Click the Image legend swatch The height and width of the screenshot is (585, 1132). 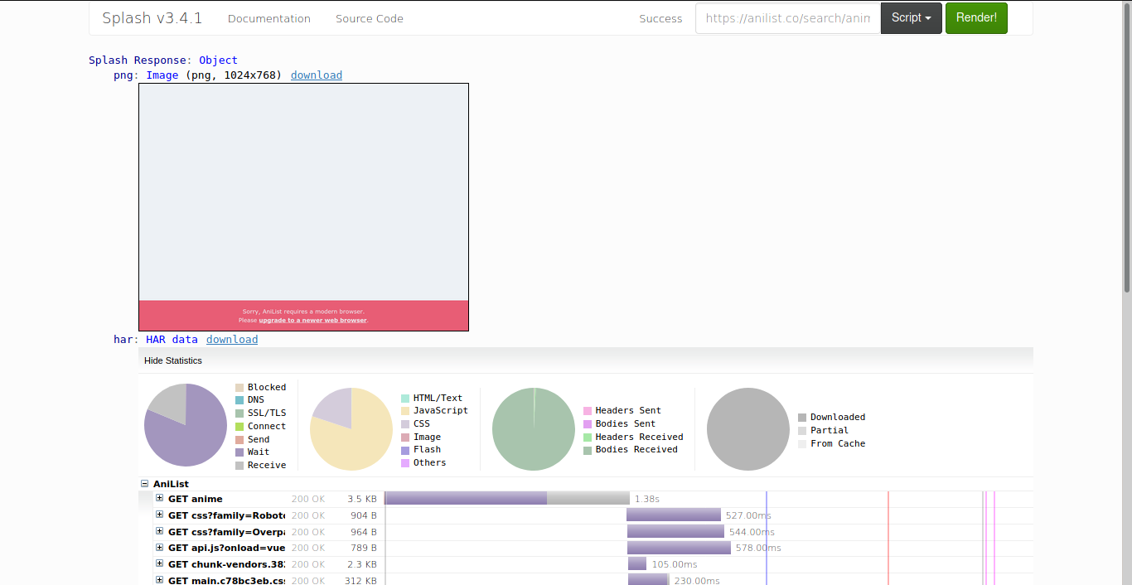pos(405,437)
